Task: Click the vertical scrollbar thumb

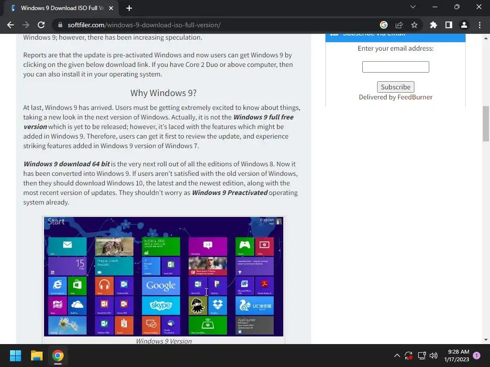Action: 486,124
